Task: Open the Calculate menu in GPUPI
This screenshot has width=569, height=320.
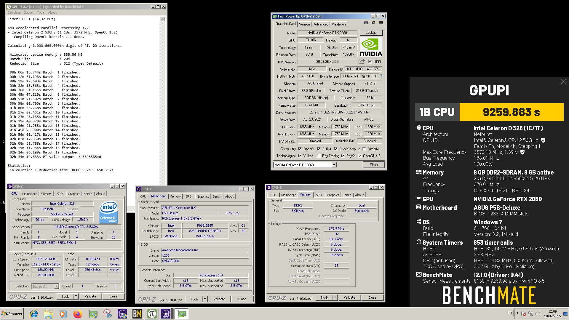Action: [x=14, y=12]
